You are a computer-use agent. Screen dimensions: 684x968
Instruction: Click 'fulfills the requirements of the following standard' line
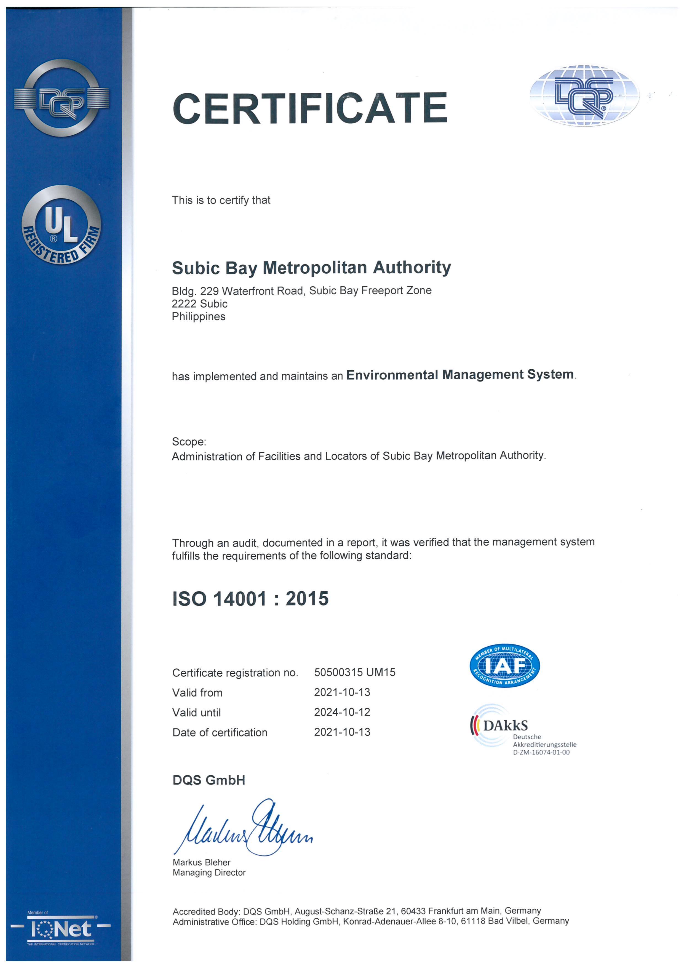point(292,556)
